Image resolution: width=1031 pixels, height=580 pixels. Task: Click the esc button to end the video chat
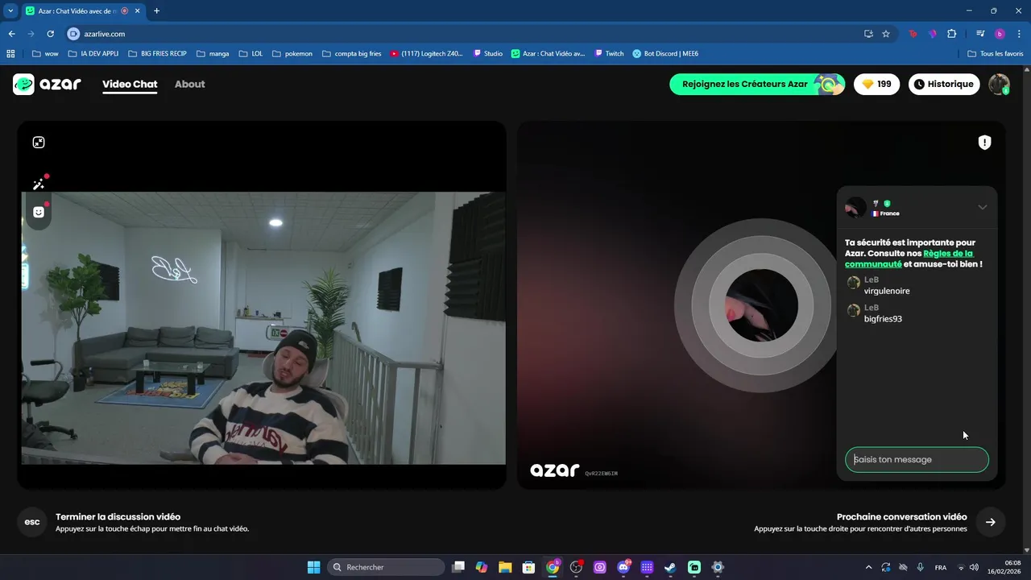click(32, 522)
